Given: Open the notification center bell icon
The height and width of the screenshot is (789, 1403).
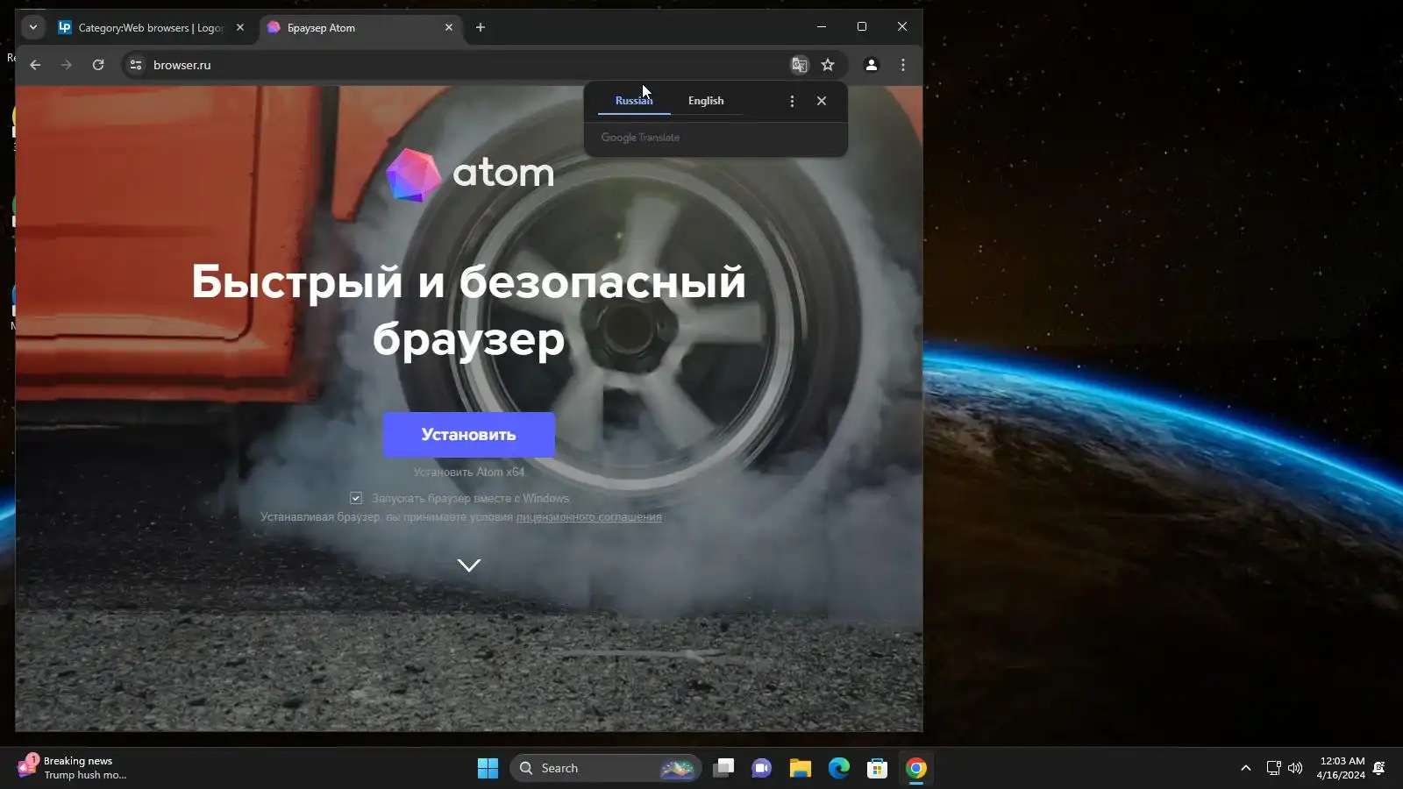Looking at the screenshot, I should (1379, 768).
